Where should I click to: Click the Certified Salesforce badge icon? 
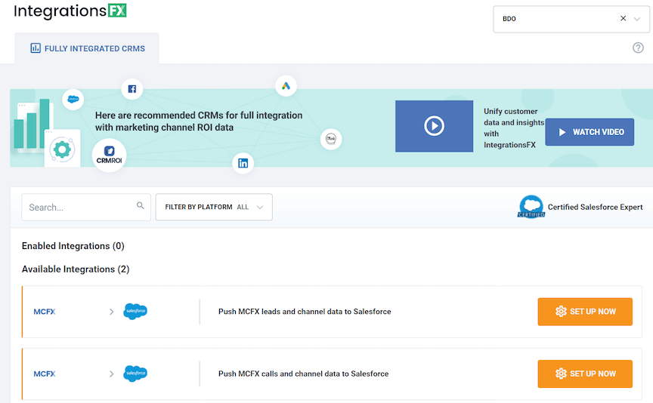[x=531, y=207]
